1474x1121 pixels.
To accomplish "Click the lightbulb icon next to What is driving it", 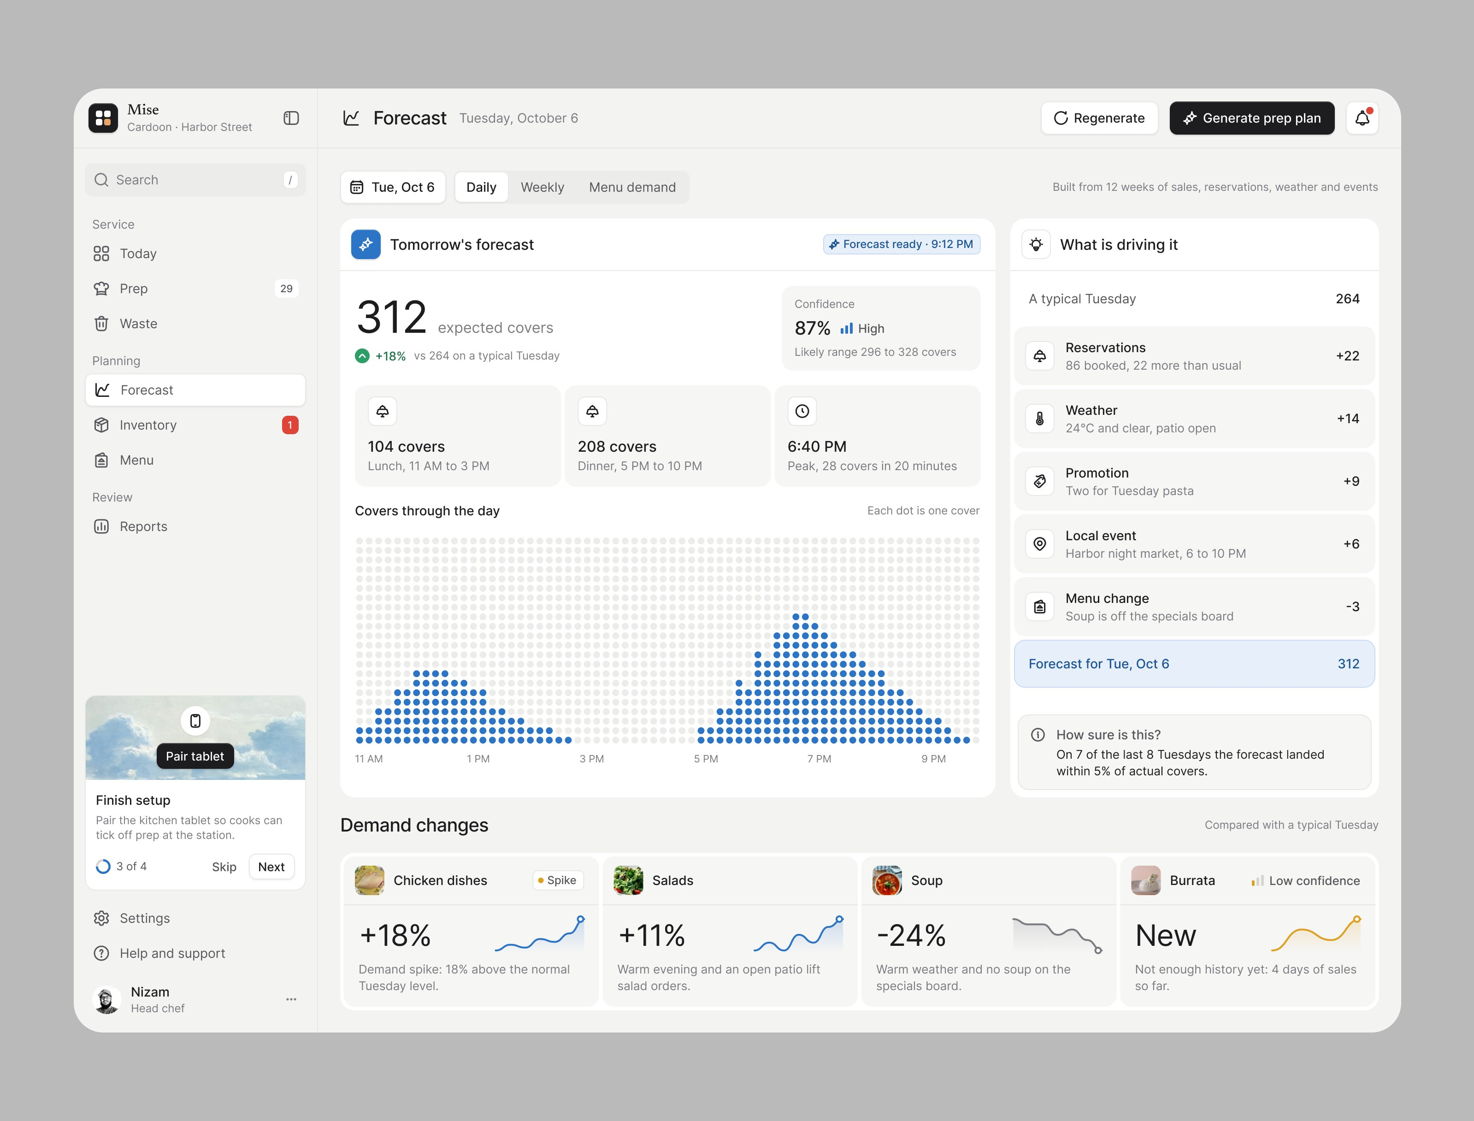I will click(1036, 244).
